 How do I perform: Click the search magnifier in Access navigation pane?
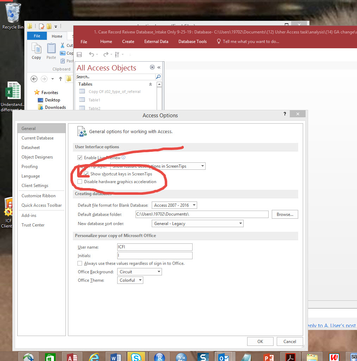point(158,77)
